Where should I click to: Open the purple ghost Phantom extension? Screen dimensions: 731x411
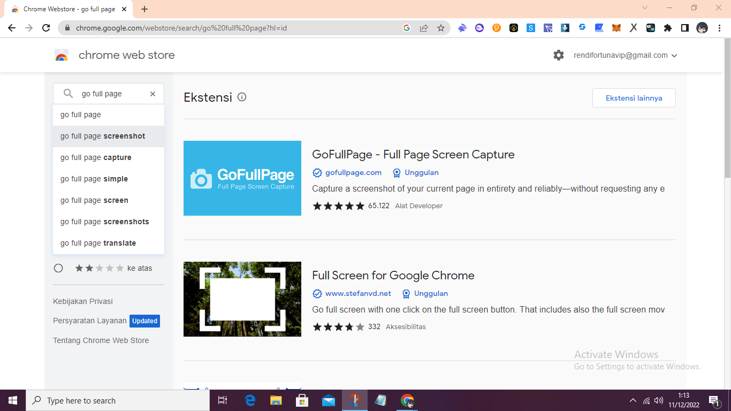[x=479, y=28]
